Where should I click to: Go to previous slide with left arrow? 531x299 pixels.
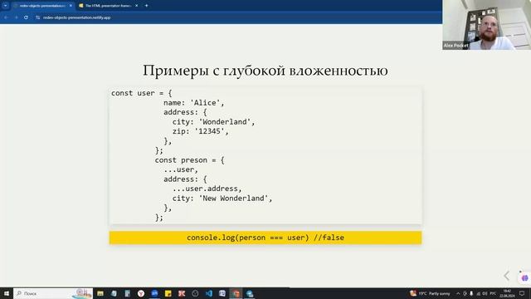tap(507, 276)
